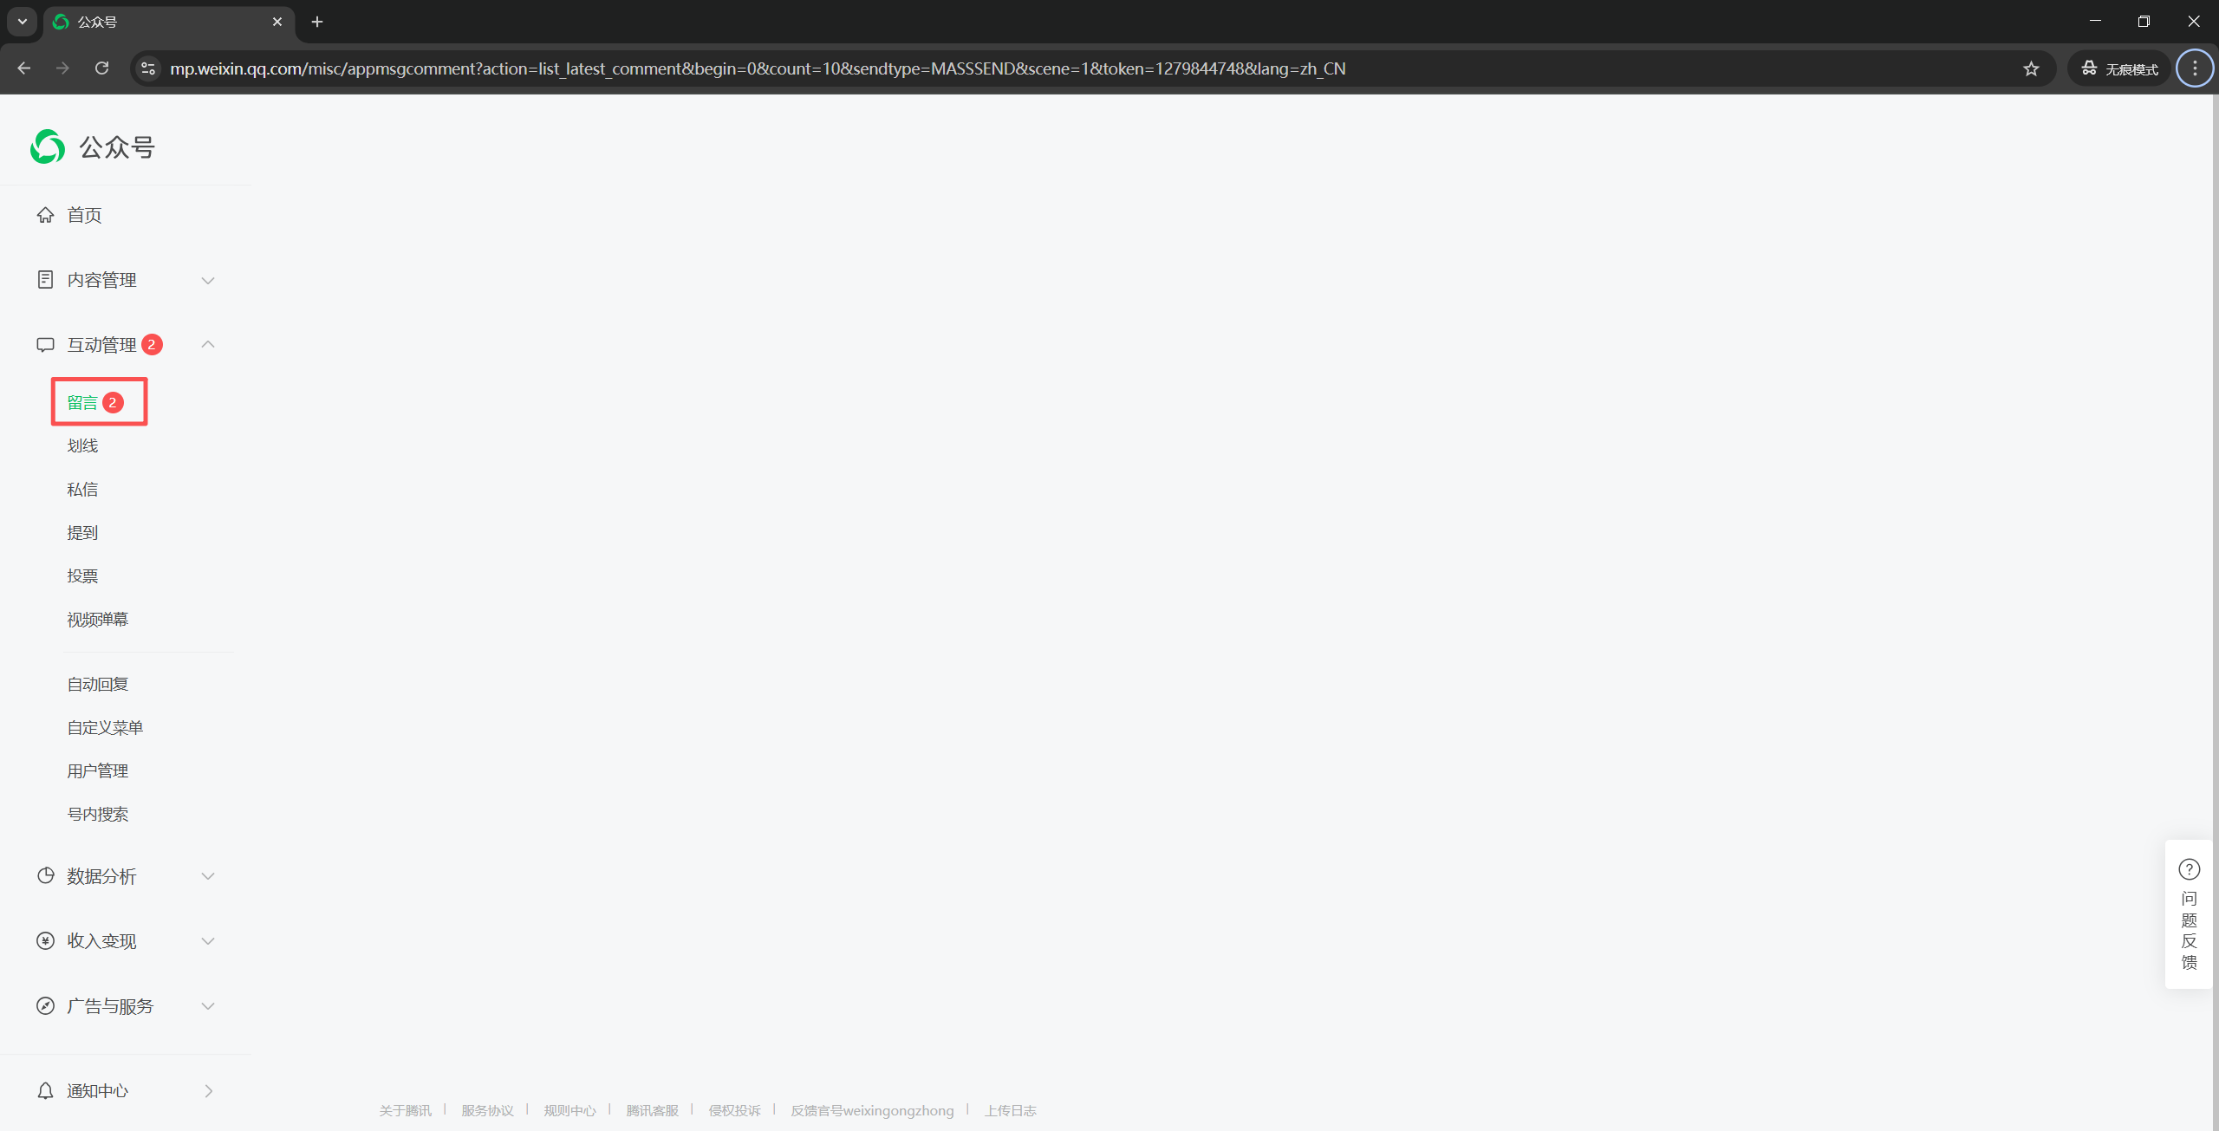
Task: Open 腾讯客服 footer link
Action: [652, 1111]
